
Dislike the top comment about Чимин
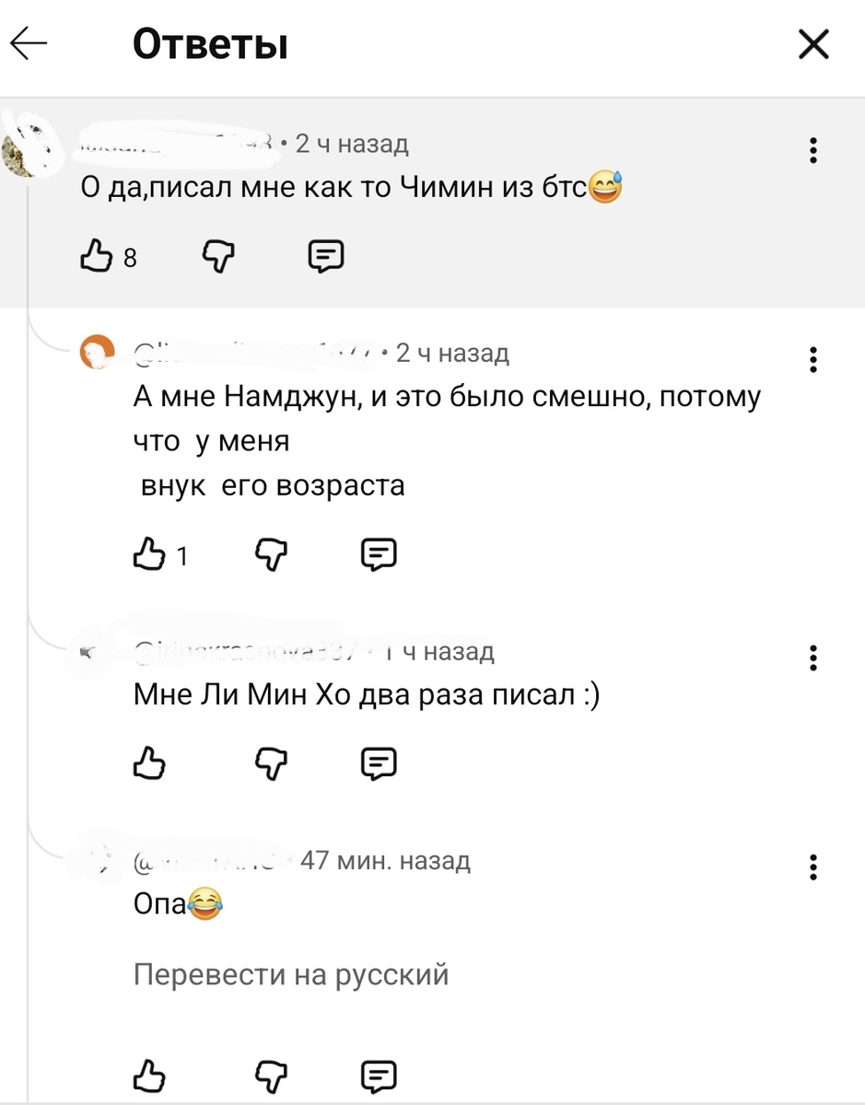point(217,257)
